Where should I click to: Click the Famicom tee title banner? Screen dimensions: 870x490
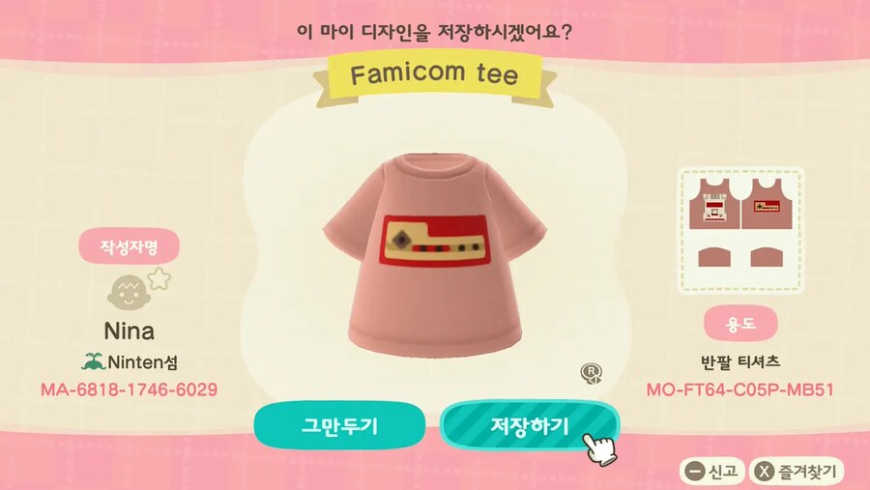point(434,75)
